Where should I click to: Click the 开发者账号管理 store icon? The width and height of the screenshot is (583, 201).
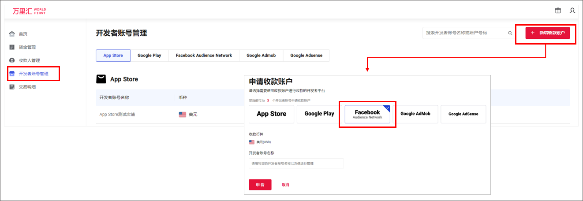point(12,74)
